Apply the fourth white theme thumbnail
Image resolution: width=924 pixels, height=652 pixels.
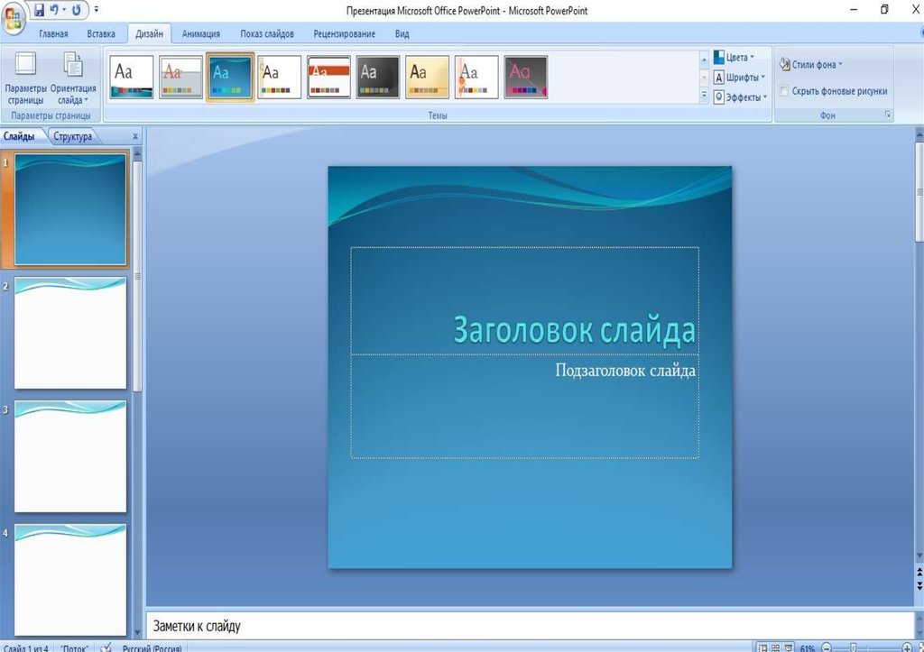click(x=280, y=78)
